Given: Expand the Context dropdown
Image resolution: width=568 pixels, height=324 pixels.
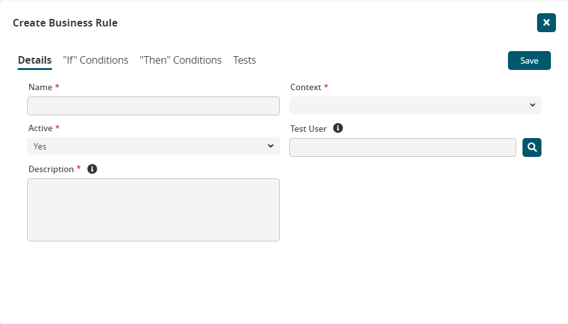Looking at the screenshot, I should pos(415,105).
